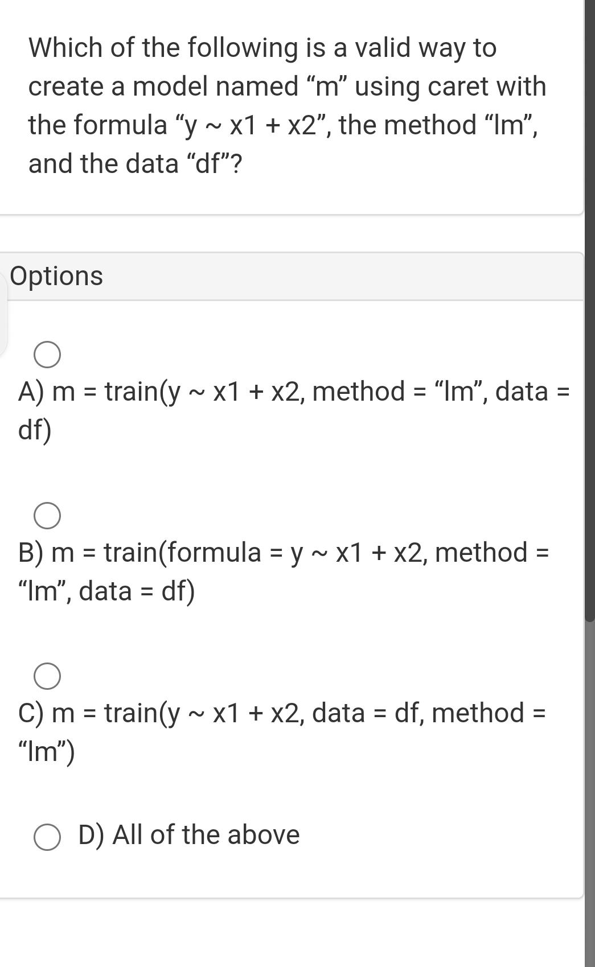The image size is (595, 967).
Task: Choose answer D) All of the above
Action: coord(189,836)
